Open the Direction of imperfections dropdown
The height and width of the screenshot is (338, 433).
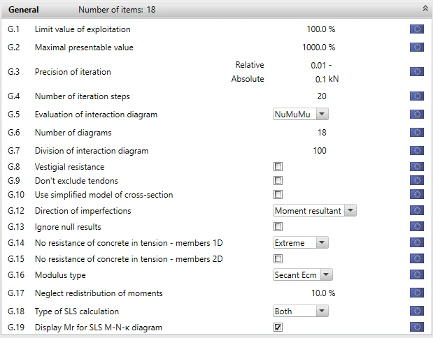click(315, 211)
